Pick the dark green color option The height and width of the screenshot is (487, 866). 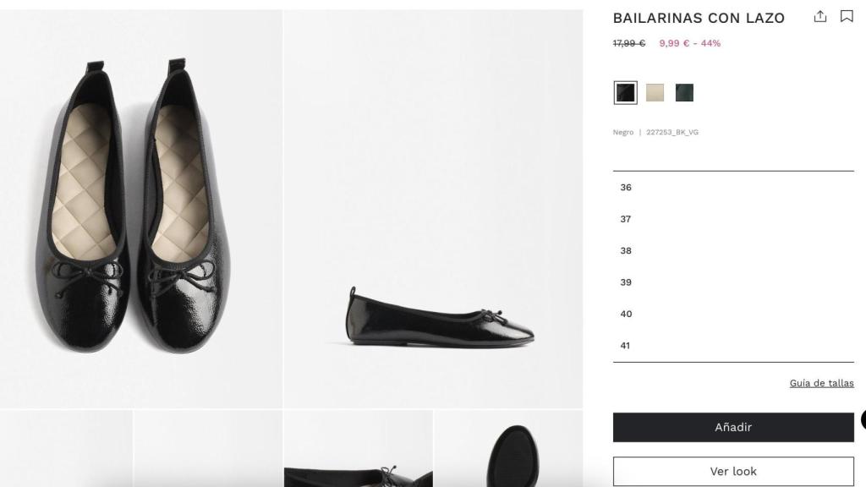[x=684, y=92]
